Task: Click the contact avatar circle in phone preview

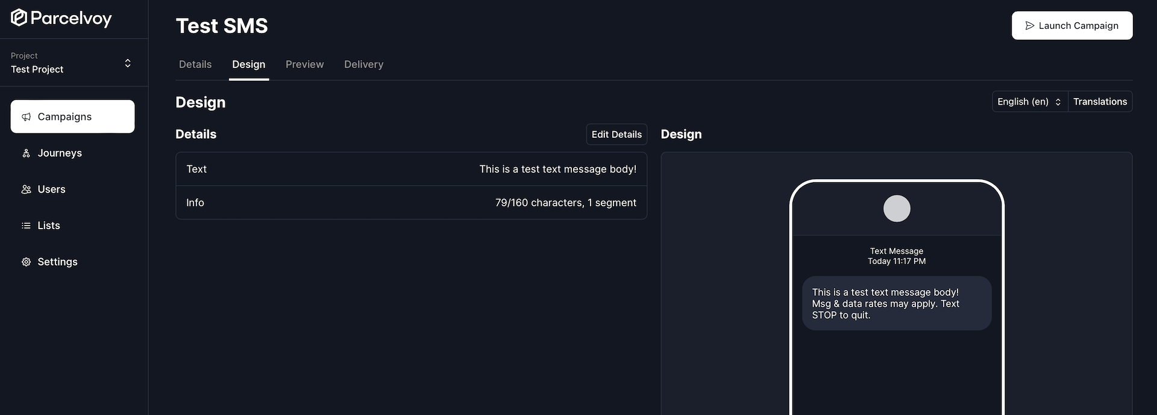Action: [896, 209]
